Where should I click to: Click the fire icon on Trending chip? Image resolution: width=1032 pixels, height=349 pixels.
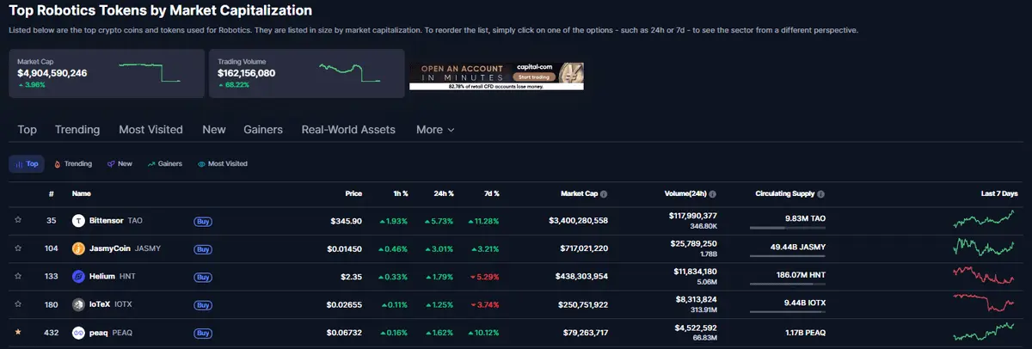coord(58,163)
